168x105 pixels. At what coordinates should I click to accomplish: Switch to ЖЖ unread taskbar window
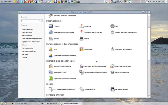tap(49, 103)
